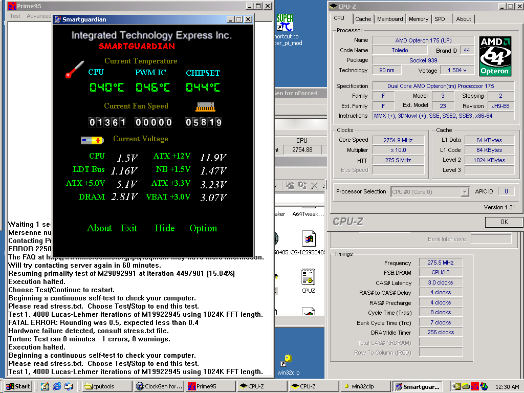Image resolution: width=524 pixels, height=393 pixels.
Task: Click the battery icon beside Current Voltage
Action: coord(92,140)
